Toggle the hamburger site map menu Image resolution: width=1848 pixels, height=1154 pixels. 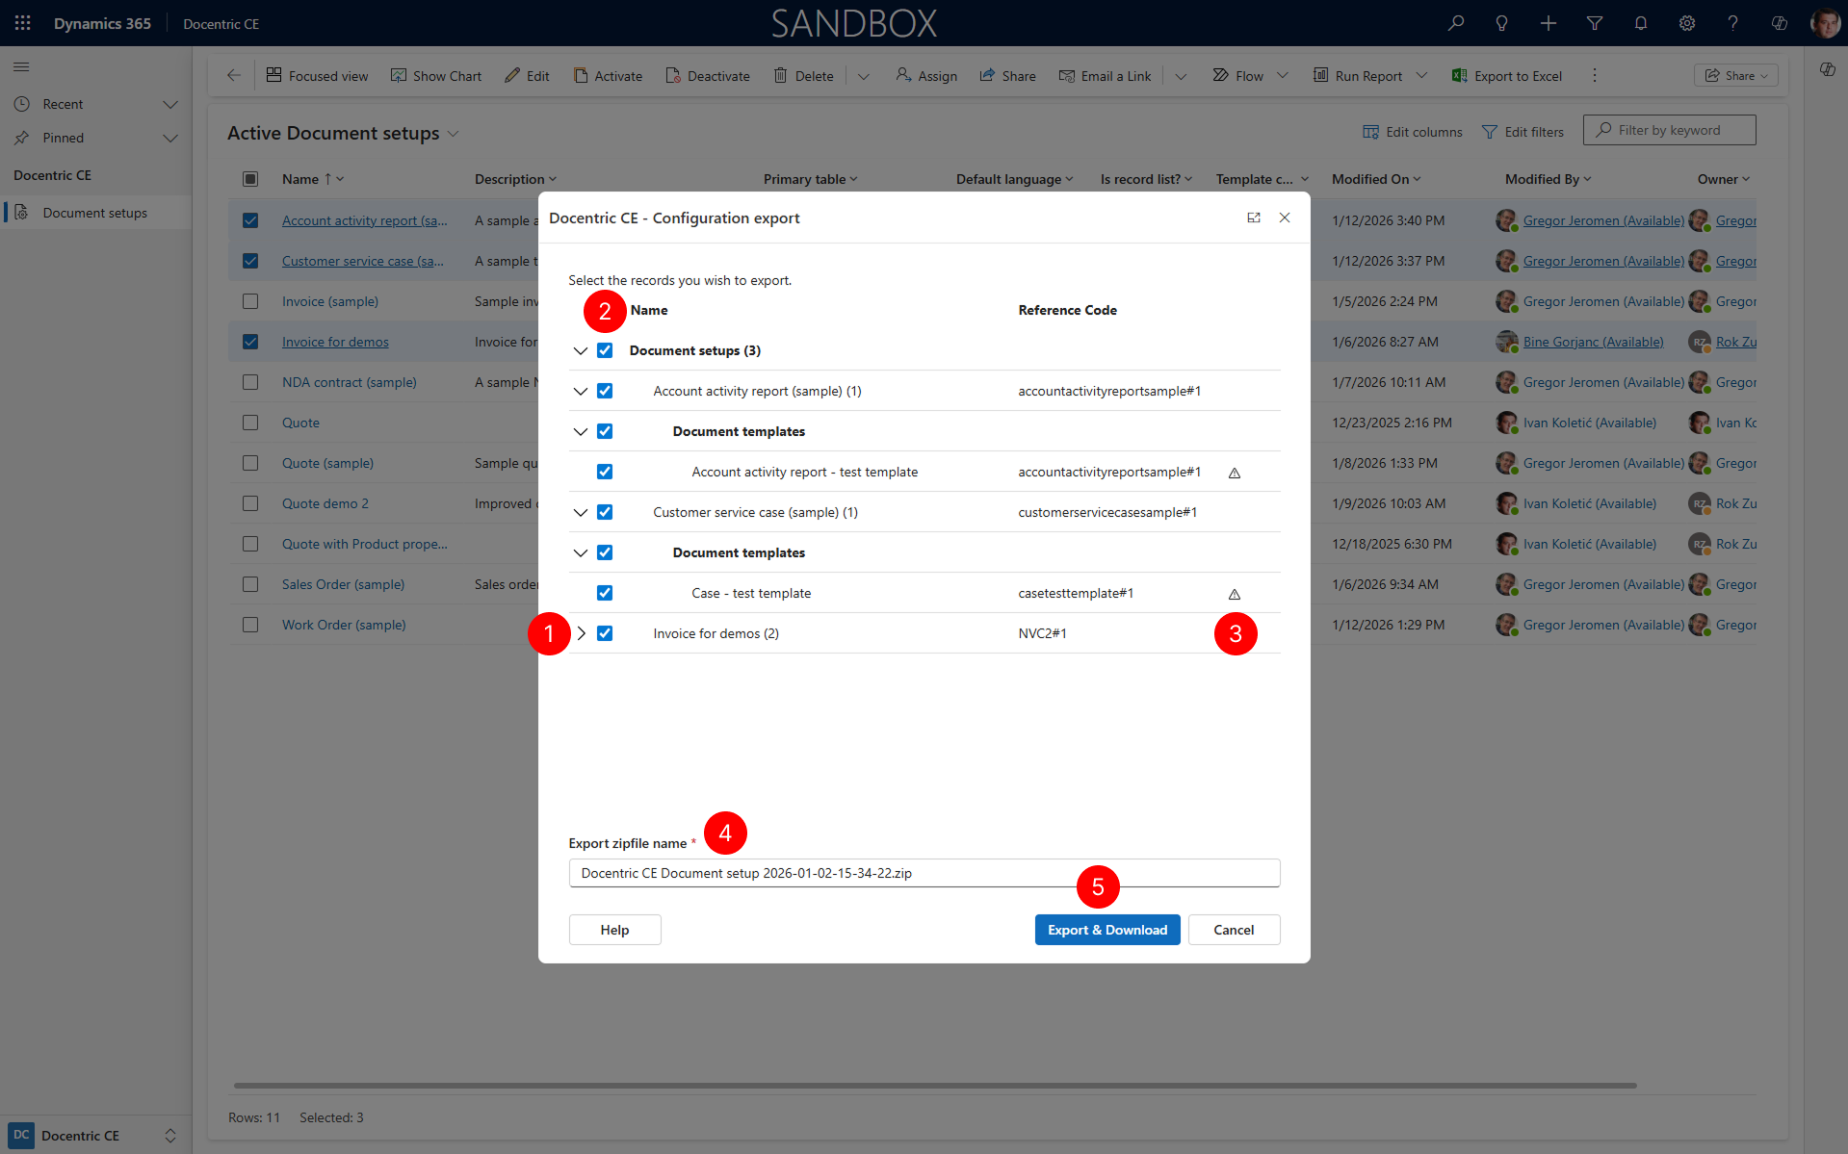(21, 66)
